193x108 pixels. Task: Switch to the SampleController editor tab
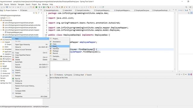click(83, 10)
